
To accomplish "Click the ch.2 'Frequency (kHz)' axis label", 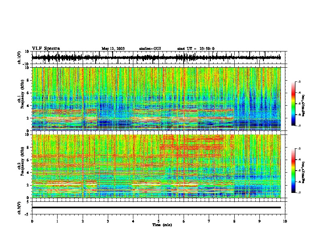I will click(x=22, y=161).
